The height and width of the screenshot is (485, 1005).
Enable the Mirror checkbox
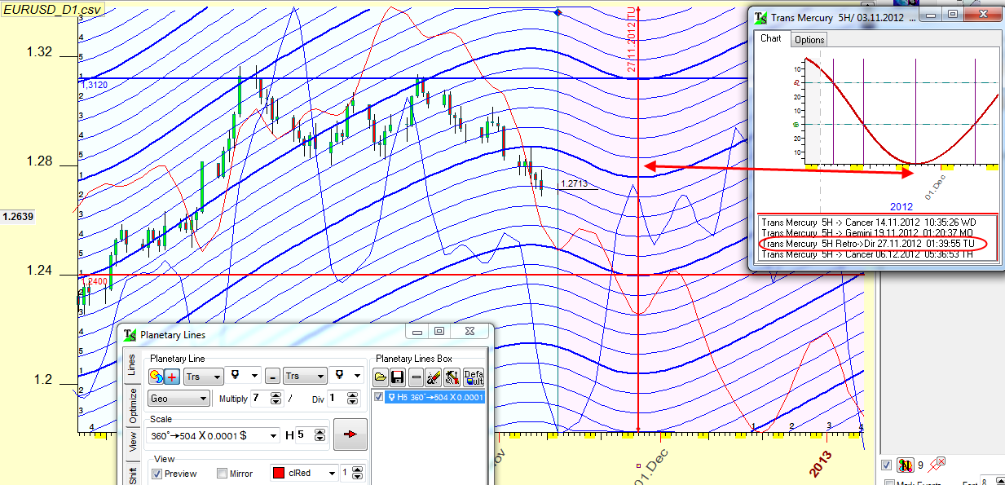[x=223, y=474]
